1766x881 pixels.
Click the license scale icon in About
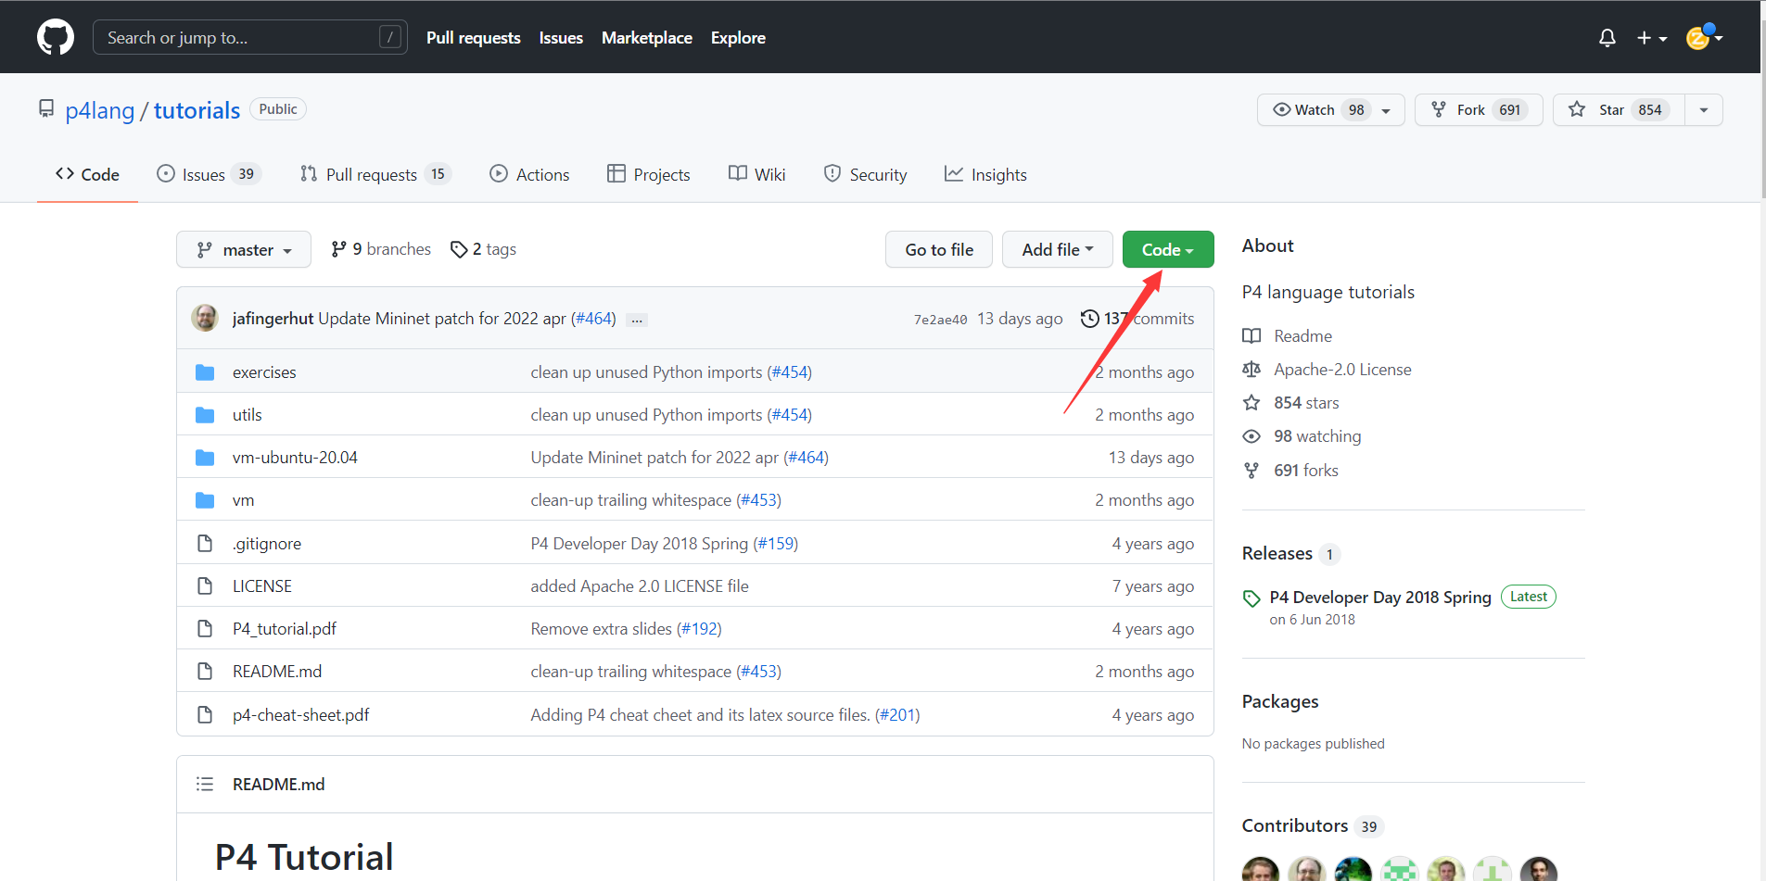coord(1251,370)
